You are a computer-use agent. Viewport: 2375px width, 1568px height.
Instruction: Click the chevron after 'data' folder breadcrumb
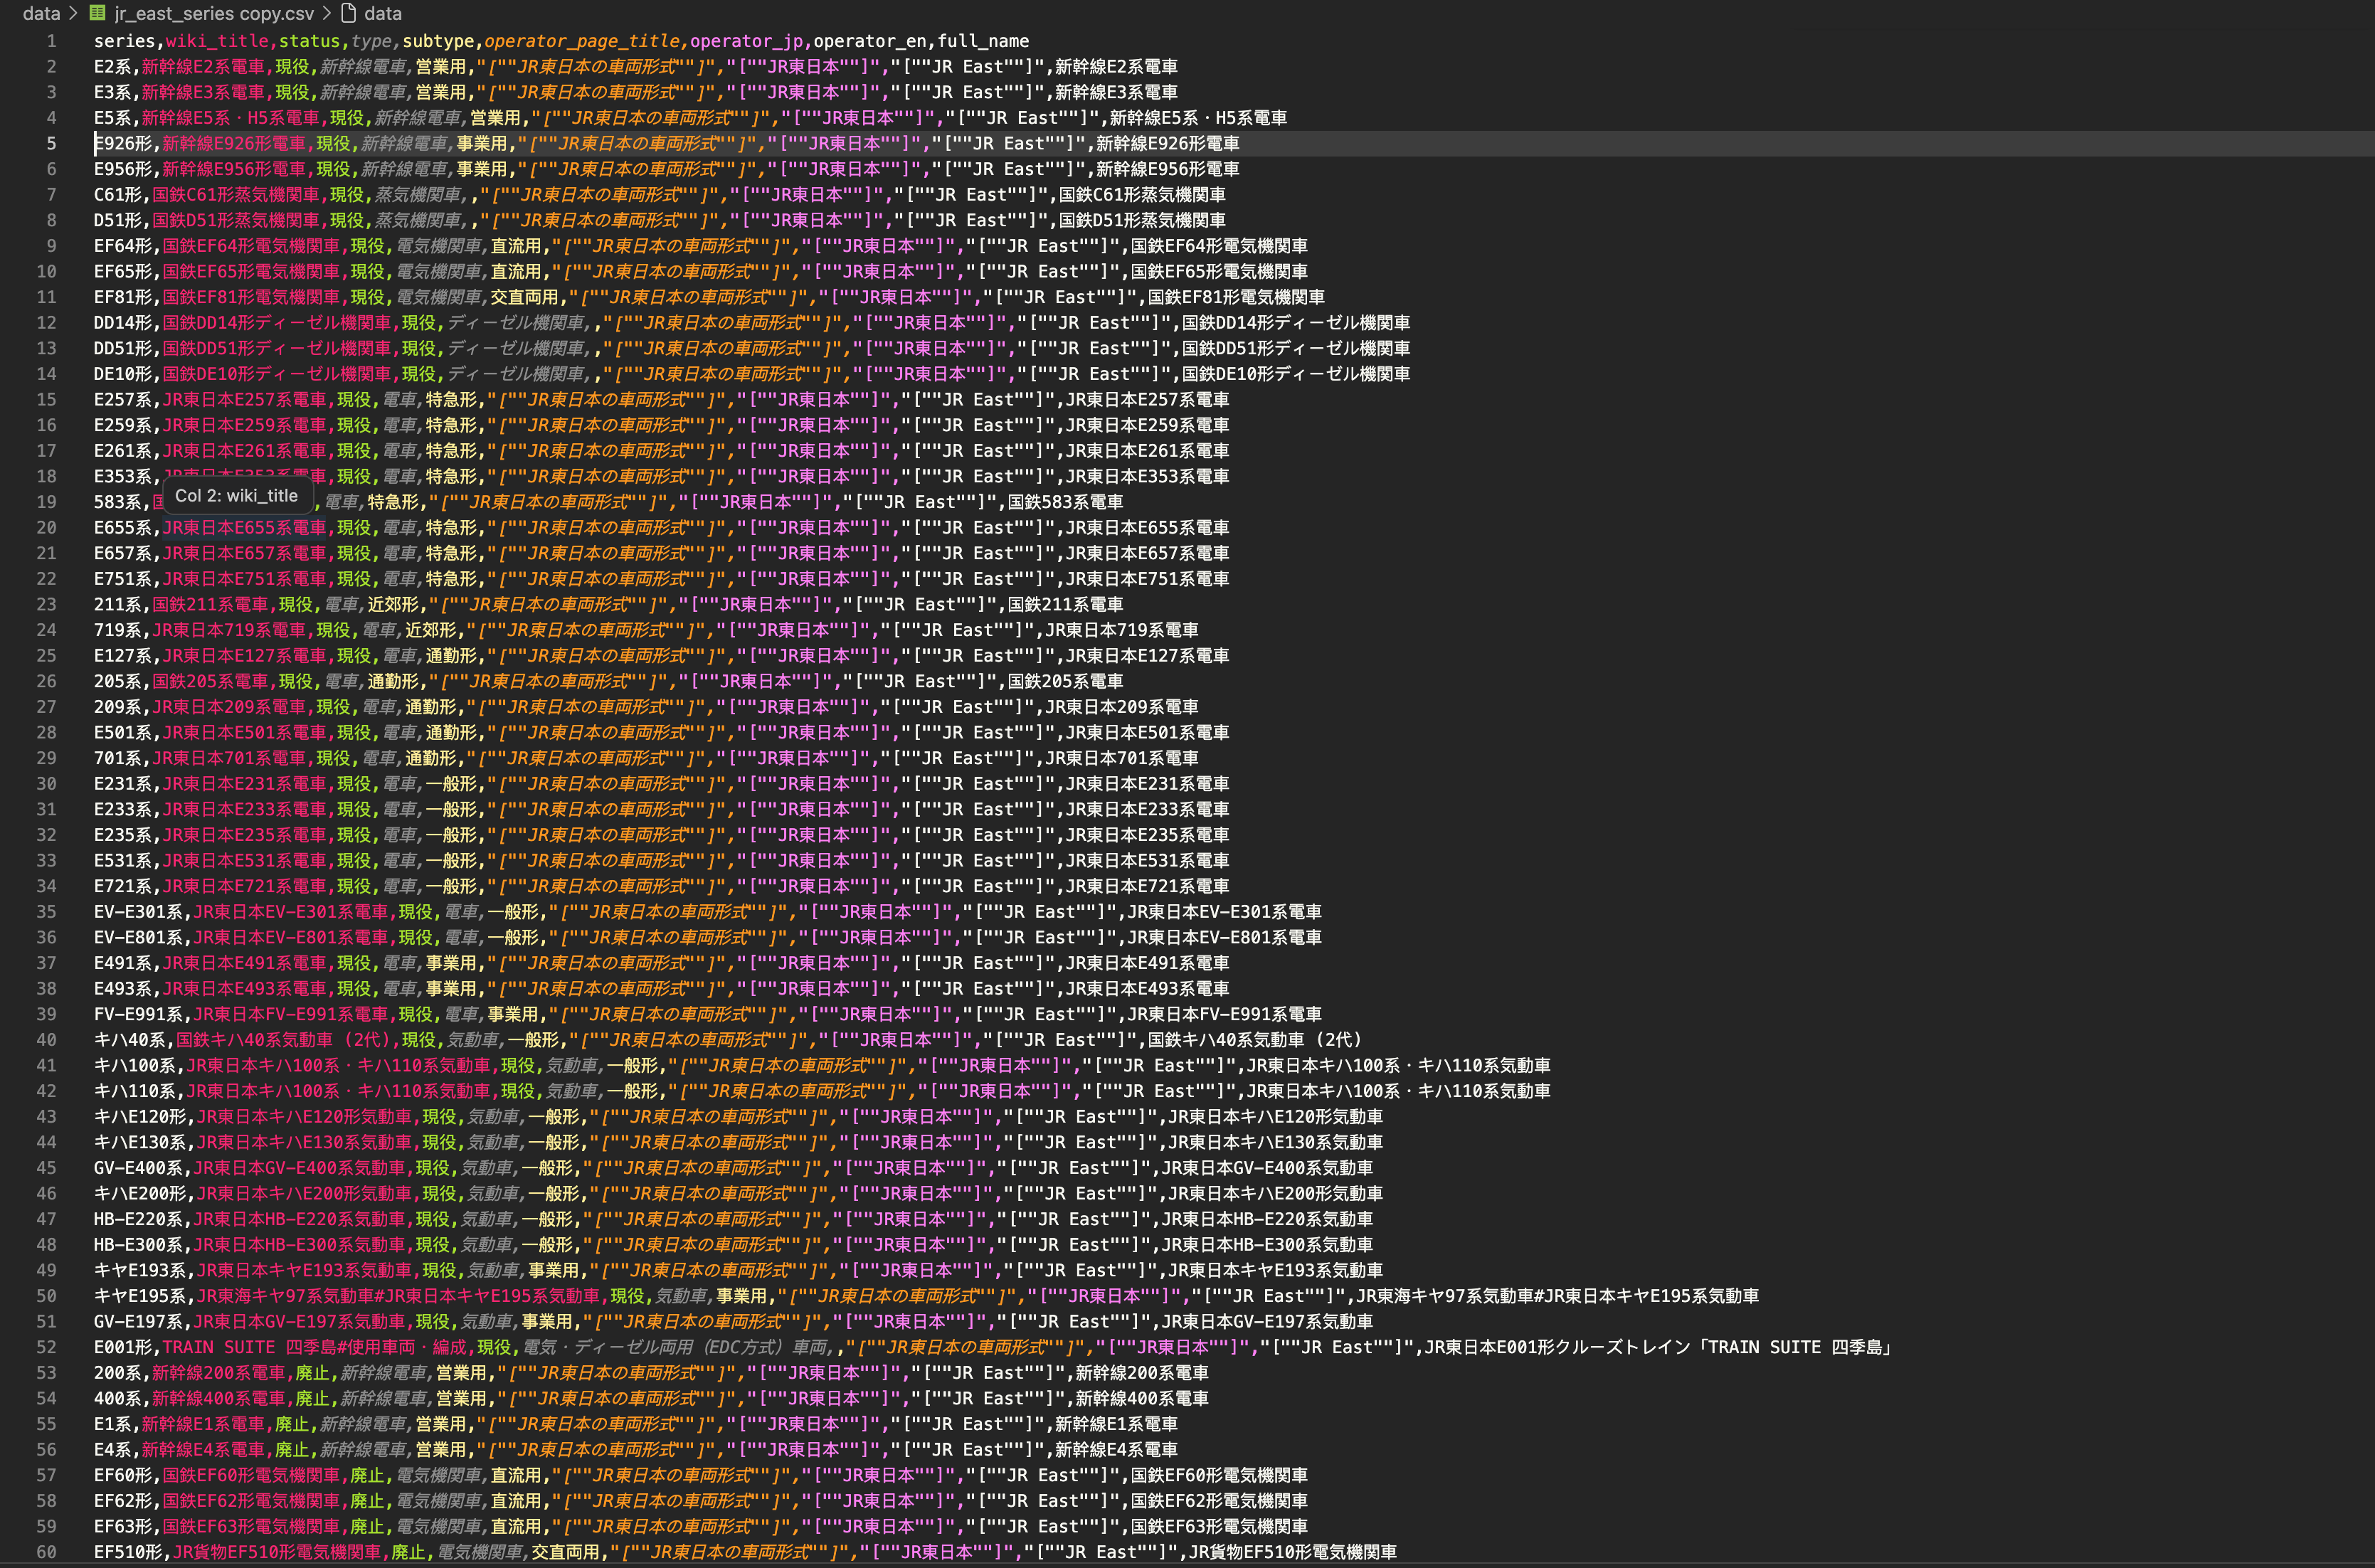point(73,13)
